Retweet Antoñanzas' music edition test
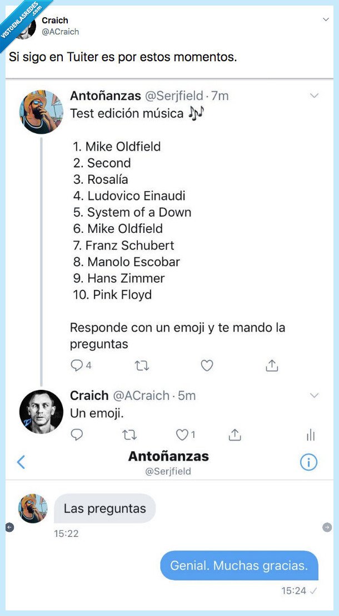Viewport: 339px width, 616px height. 142,365
